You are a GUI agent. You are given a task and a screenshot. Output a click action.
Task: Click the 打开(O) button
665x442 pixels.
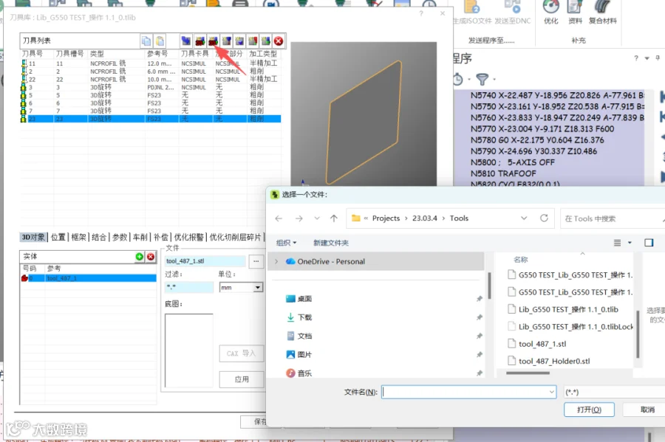tap(589, 410)
